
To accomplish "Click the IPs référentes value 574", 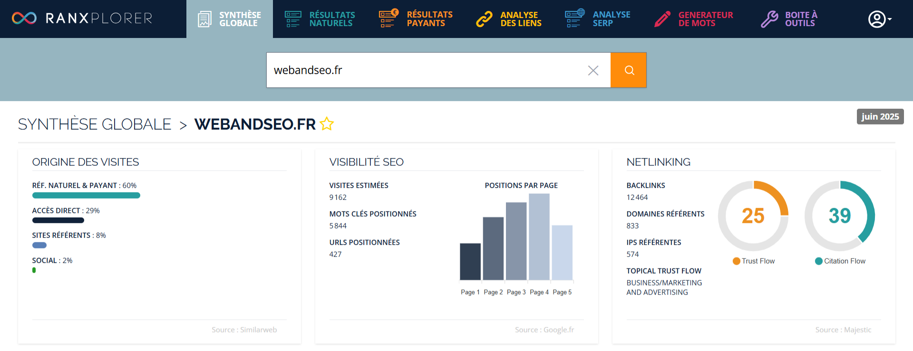I will coord(632,254).
